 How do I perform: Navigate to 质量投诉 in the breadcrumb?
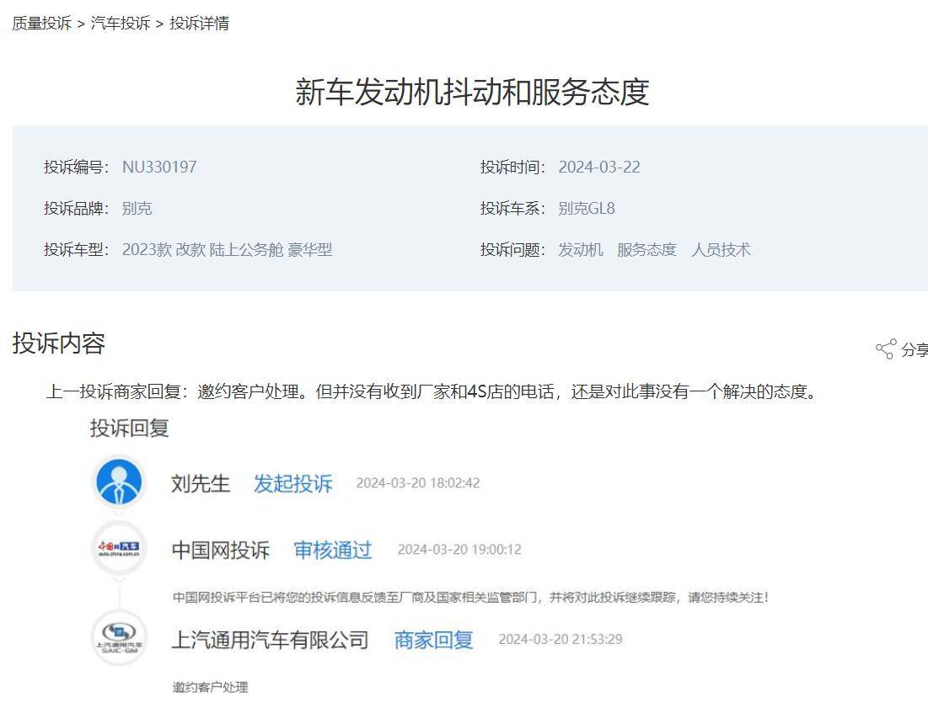point(37,24)
